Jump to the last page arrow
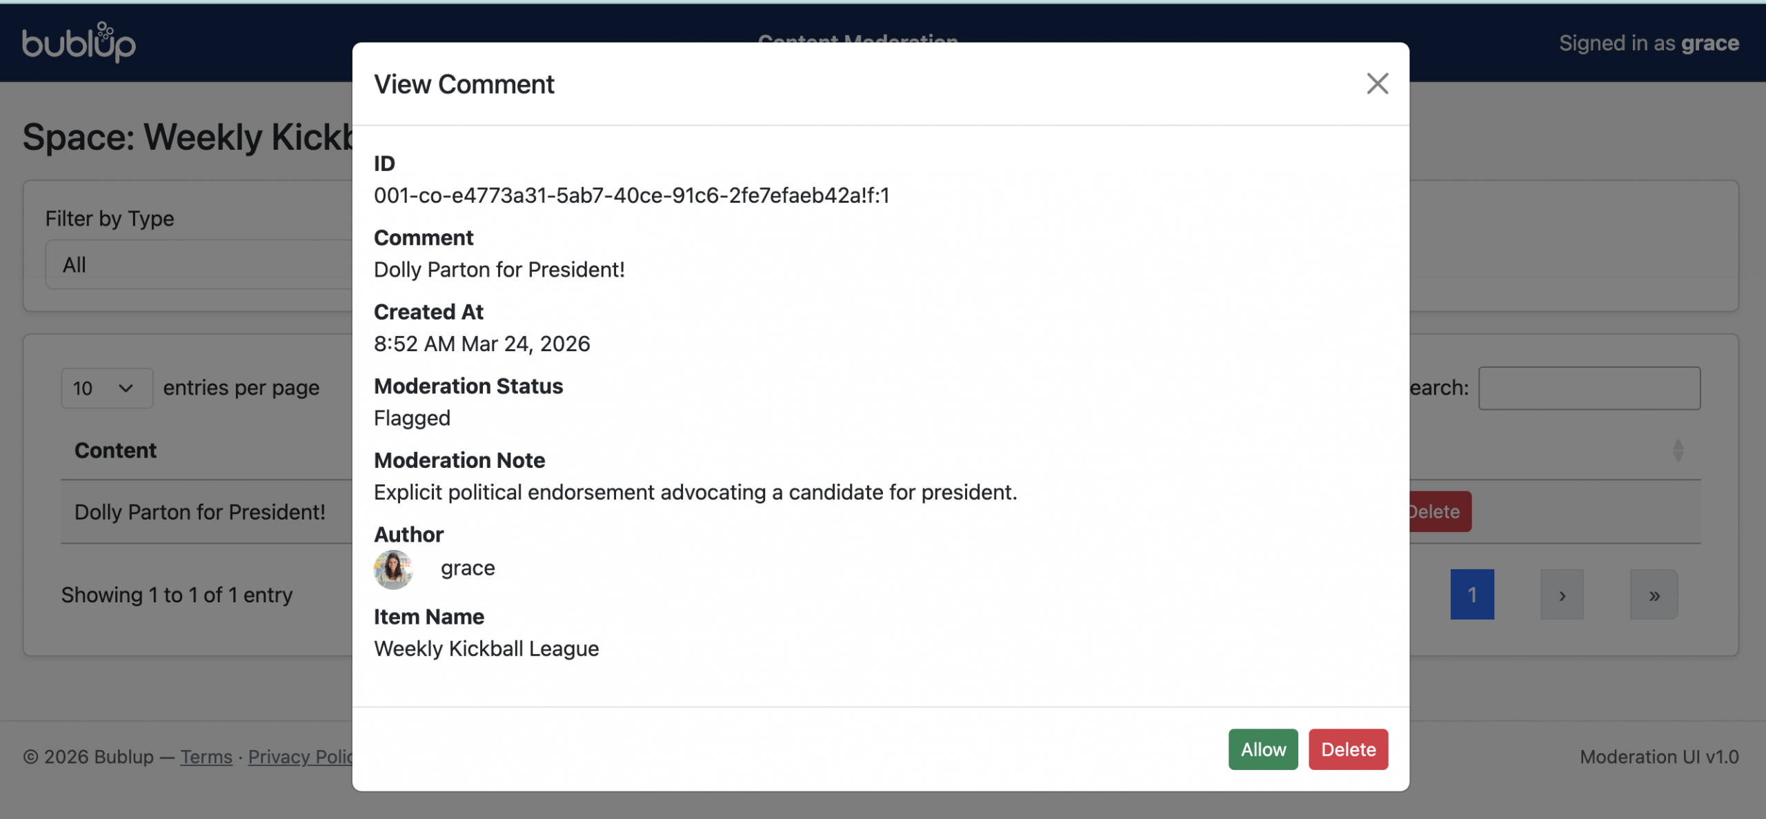The image size is (1766, 819). click(1654, 595)
